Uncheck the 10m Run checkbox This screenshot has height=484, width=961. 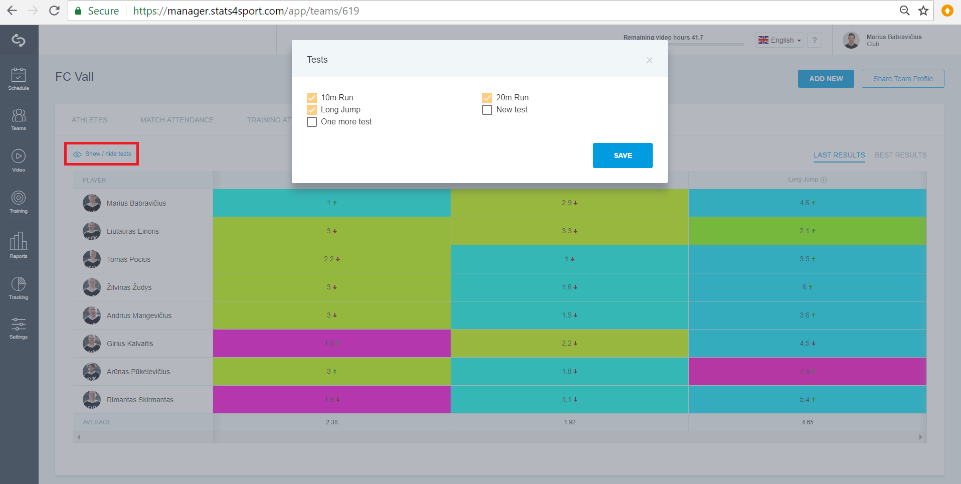pyautogui.click(x=312, y=98)
